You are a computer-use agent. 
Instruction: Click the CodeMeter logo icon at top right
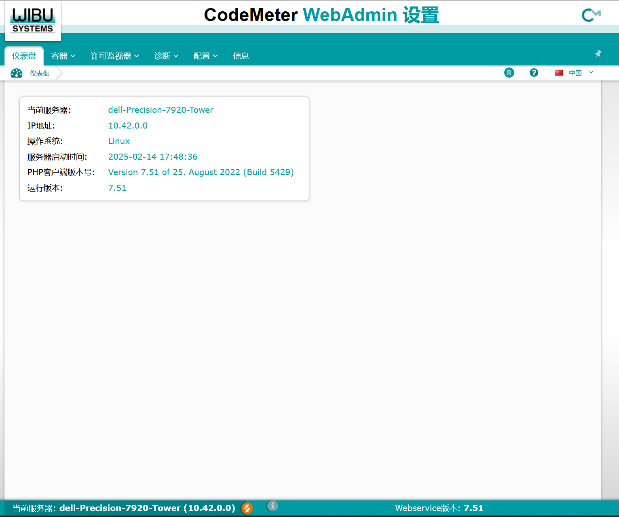[x=591, y=15]
